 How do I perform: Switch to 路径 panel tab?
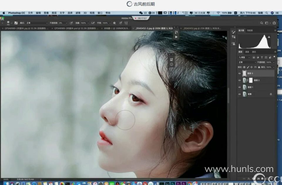point(254,52)
